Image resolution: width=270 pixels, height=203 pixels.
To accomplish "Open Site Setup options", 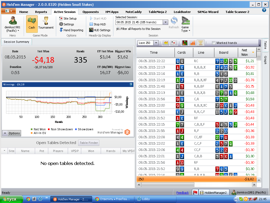I will tap(68, 19).
